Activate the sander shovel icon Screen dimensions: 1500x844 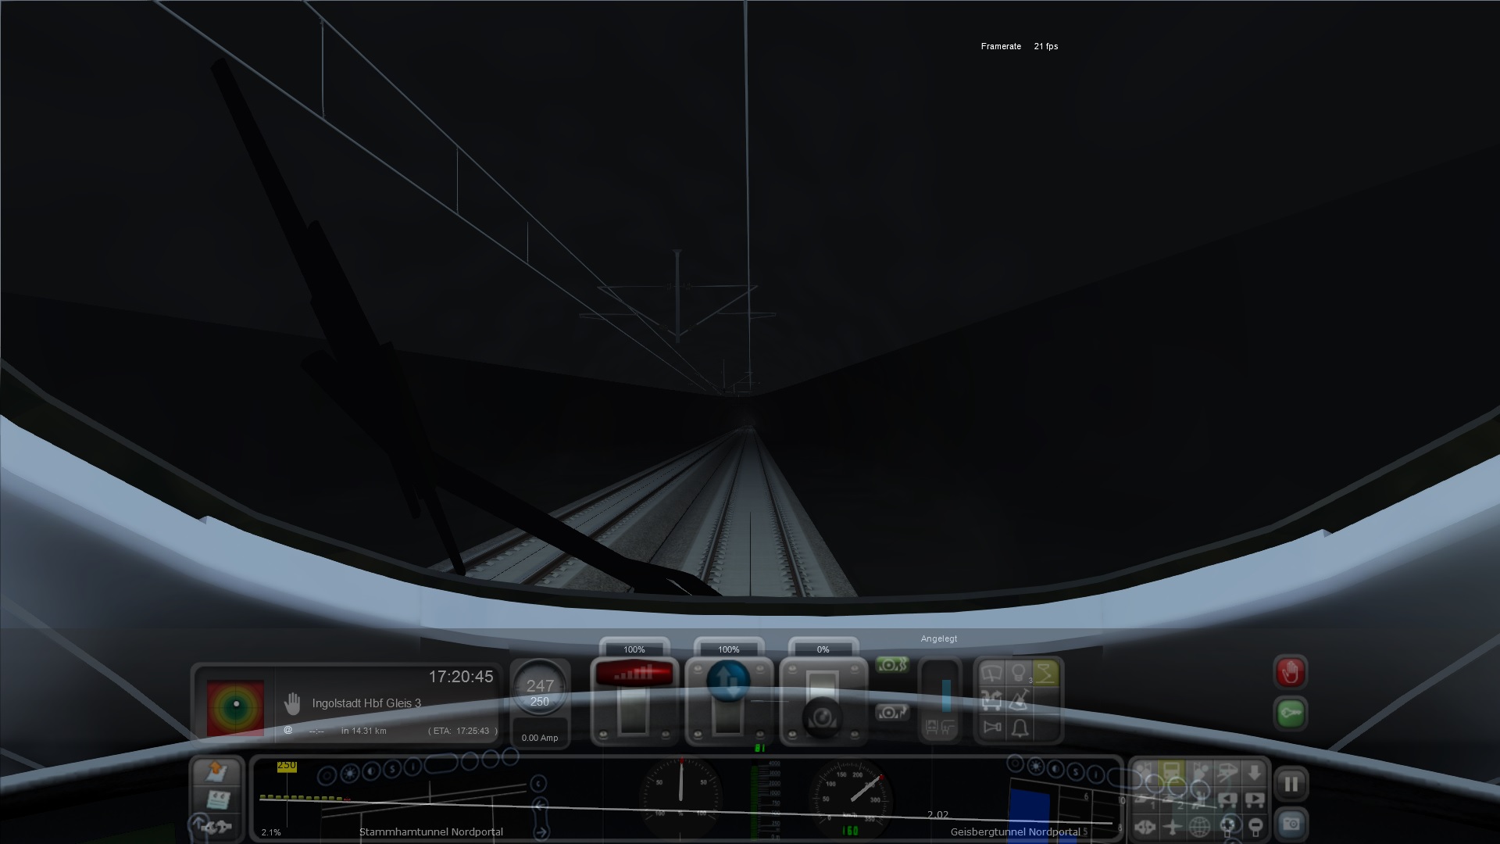pyautogui.click(x=1019, y=700)
